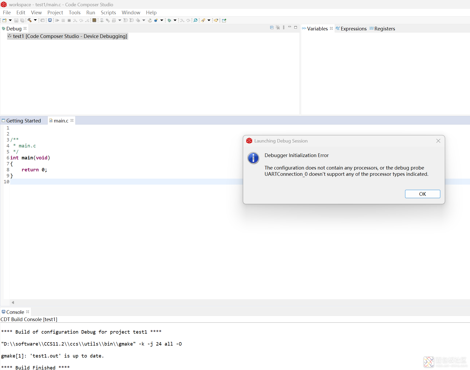Click the Step Return icon

[x=87, y=20]
